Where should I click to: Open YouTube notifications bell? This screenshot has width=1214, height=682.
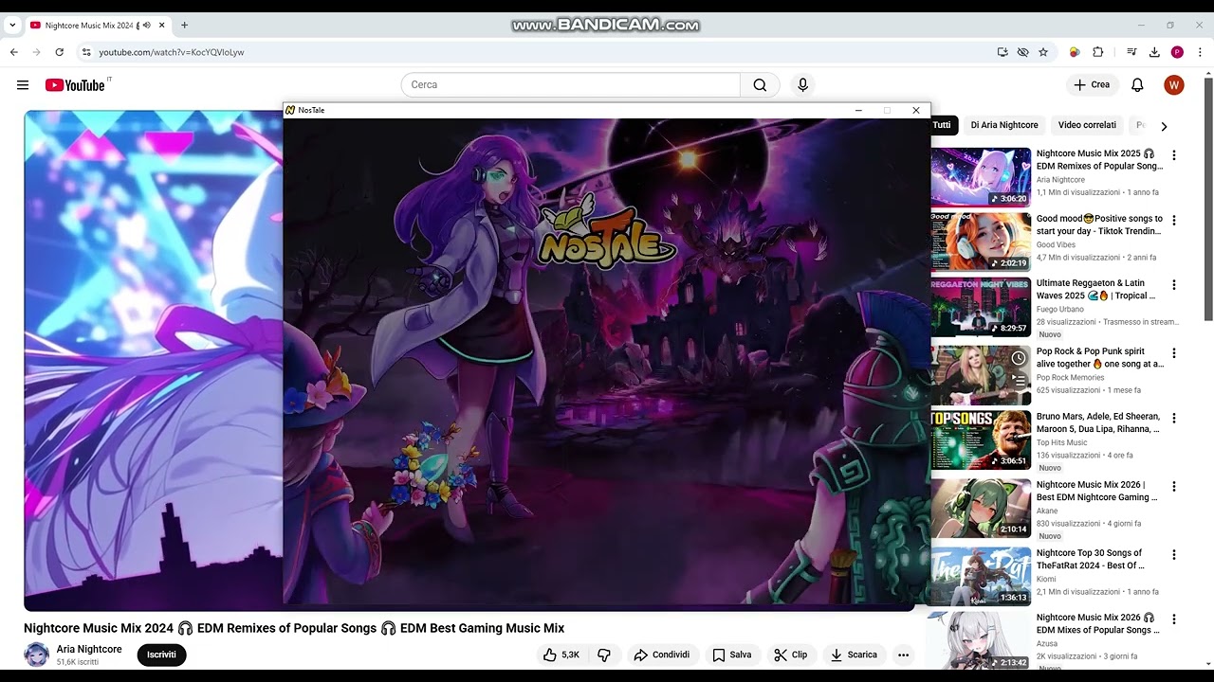1137,85
